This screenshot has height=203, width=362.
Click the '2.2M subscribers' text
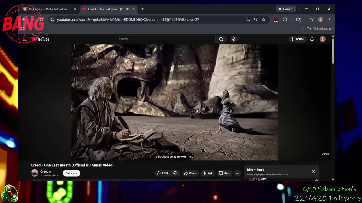(49, 175)
